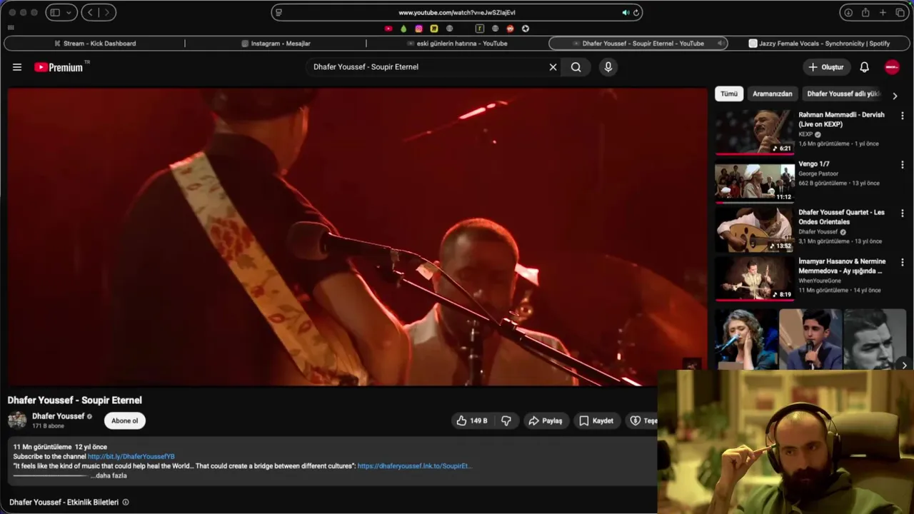The width and height of the screenshot is (914, 514).
Task: Open green droplet favorite bookmark
Action: pyautogui.click(x=403, y=29)
